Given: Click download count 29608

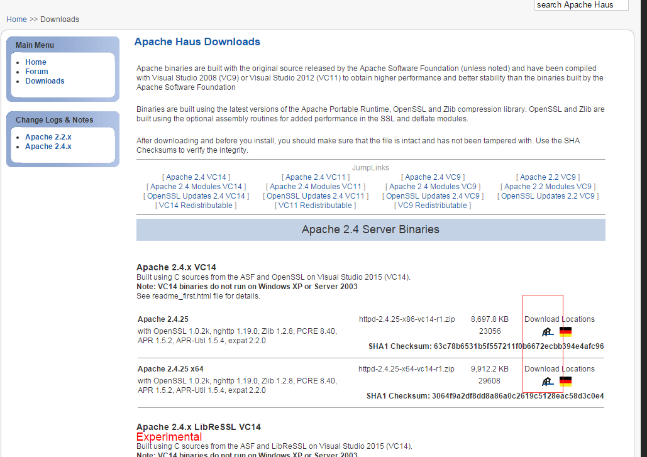Looking at the screenshot, I should point(489,381).
